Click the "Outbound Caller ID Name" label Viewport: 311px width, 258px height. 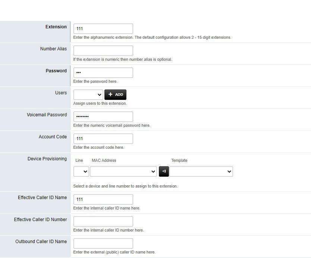41,242
